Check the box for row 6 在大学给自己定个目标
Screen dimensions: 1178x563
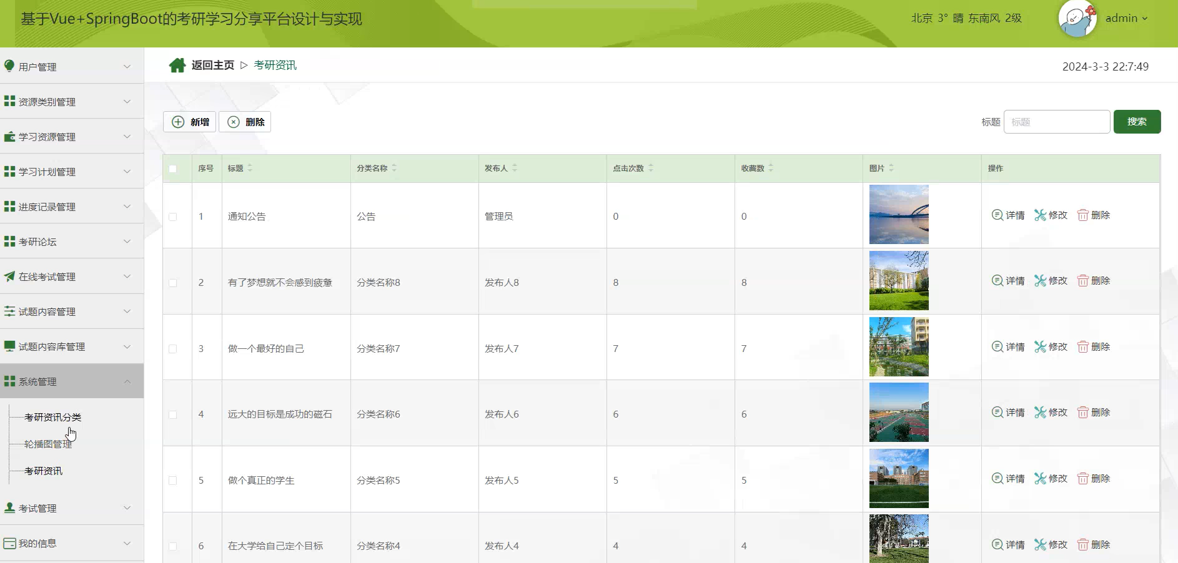pos(173,546)
